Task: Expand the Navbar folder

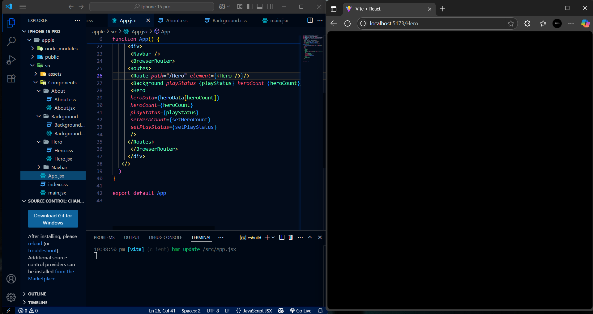Action: pos(59,167)
